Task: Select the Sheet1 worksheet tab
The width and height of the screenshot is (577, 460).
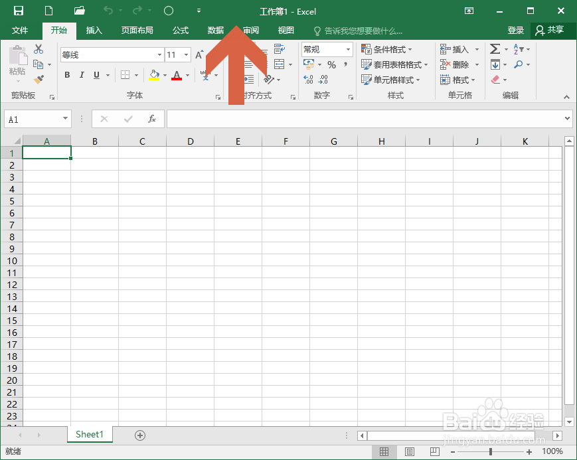Action: tap(90, 435)
